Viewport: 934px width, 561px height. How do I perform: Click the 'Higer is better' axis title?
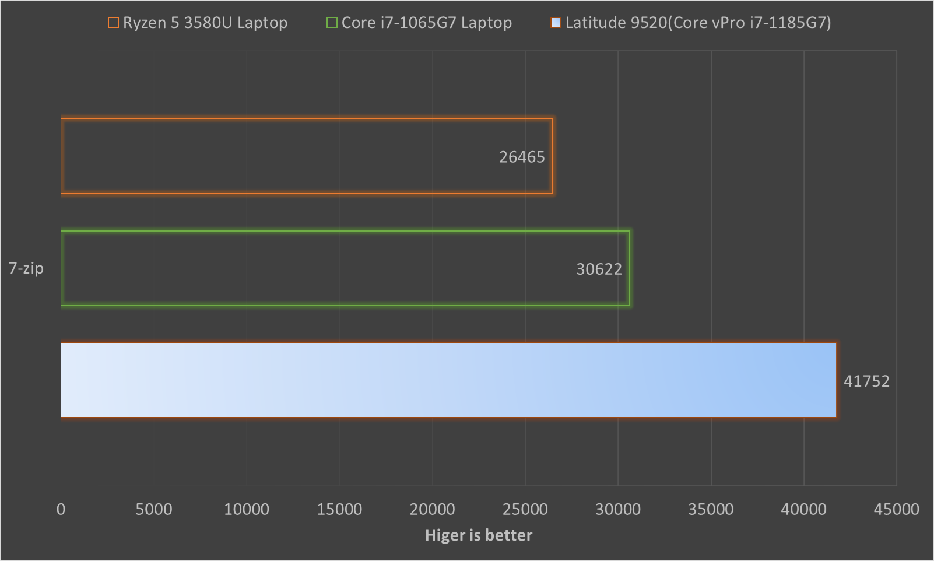(x=478, y=535)
